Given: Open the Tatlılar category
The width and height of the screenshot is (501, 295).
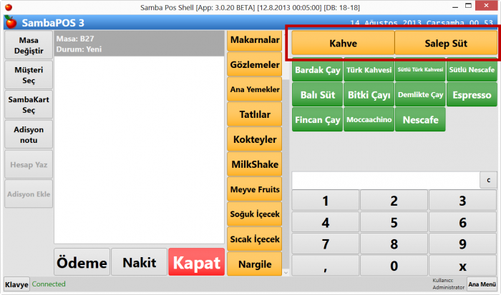Looking at the screenshot, I should click(253, 114).
